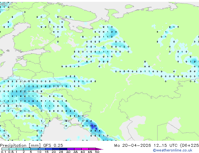
Task: Select the 40–45 mm magenta legend swatch
Action: pos(85,149)
